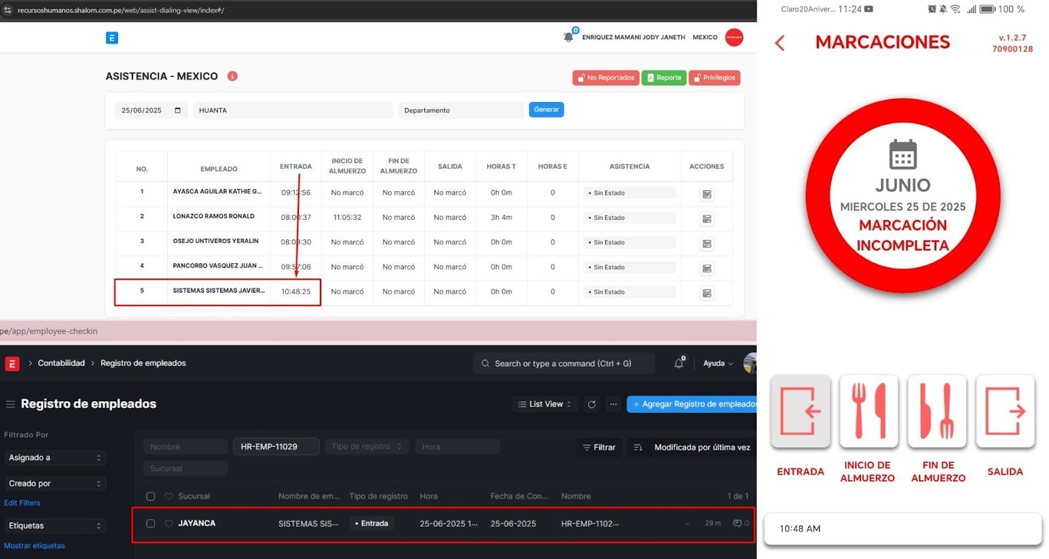
Task: Click the green Reporte button
Action: pyautogui.click(x=663, y=78)
